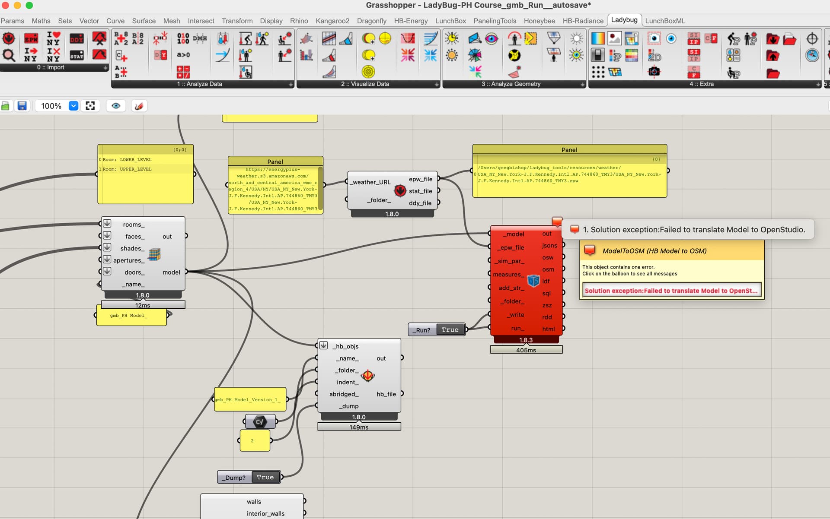830x519 pixels.
Task: Click the ModelToOSM OpenStudio cube icon on component
Action: click(533, 281)
